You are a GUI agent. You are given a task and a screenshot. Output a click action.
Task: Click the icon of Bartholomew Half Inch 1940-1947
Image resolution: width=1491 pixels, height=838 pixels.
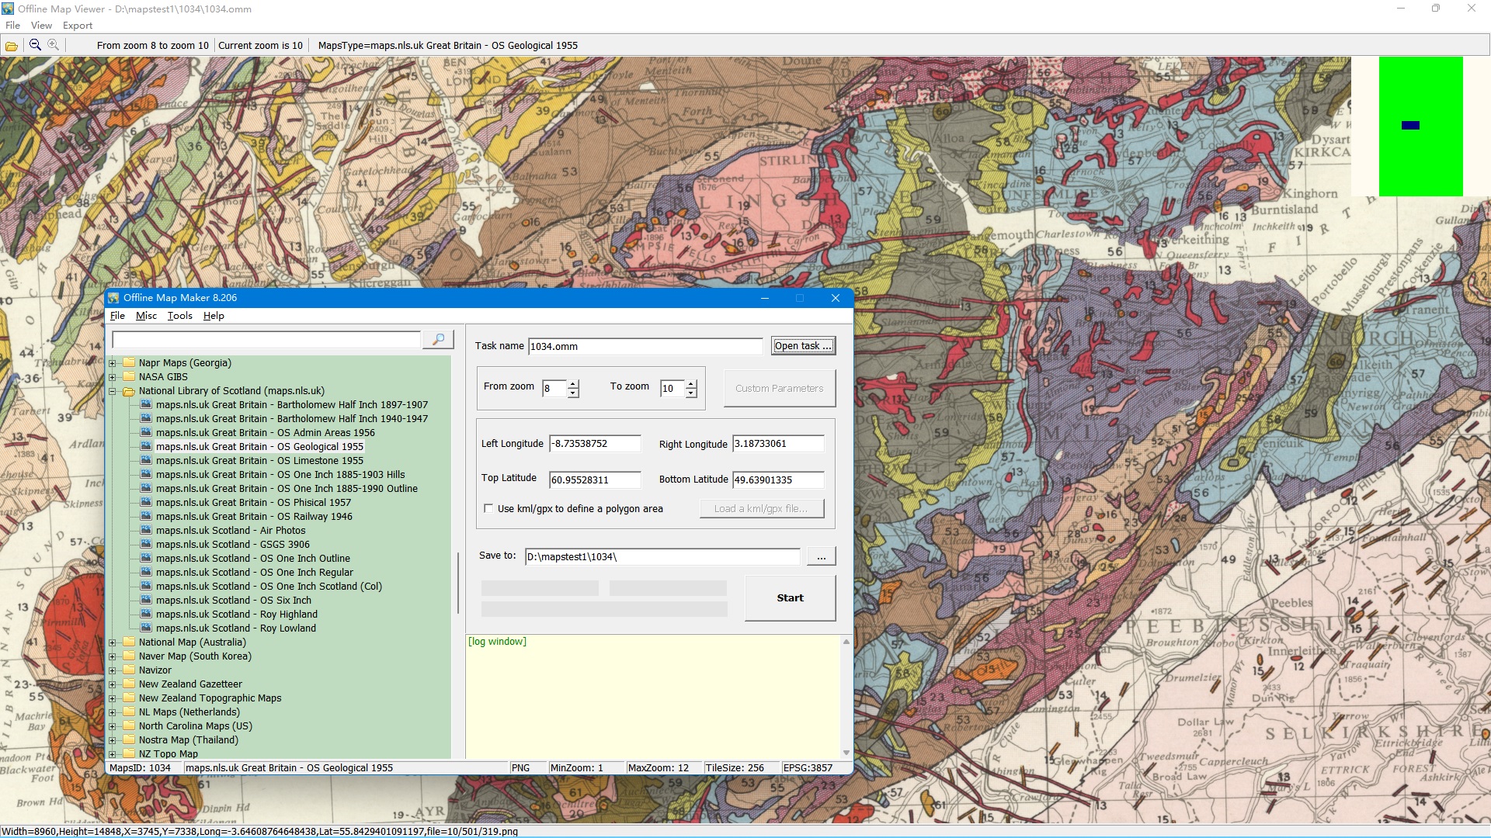pyautogui.click(x=146, y=419)
